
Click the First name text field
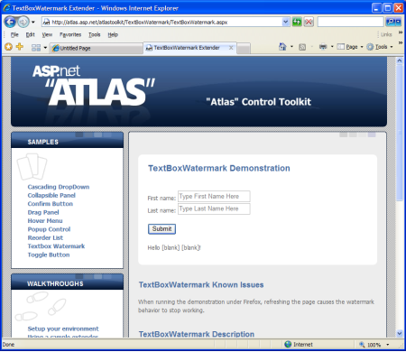coord(214,196)
